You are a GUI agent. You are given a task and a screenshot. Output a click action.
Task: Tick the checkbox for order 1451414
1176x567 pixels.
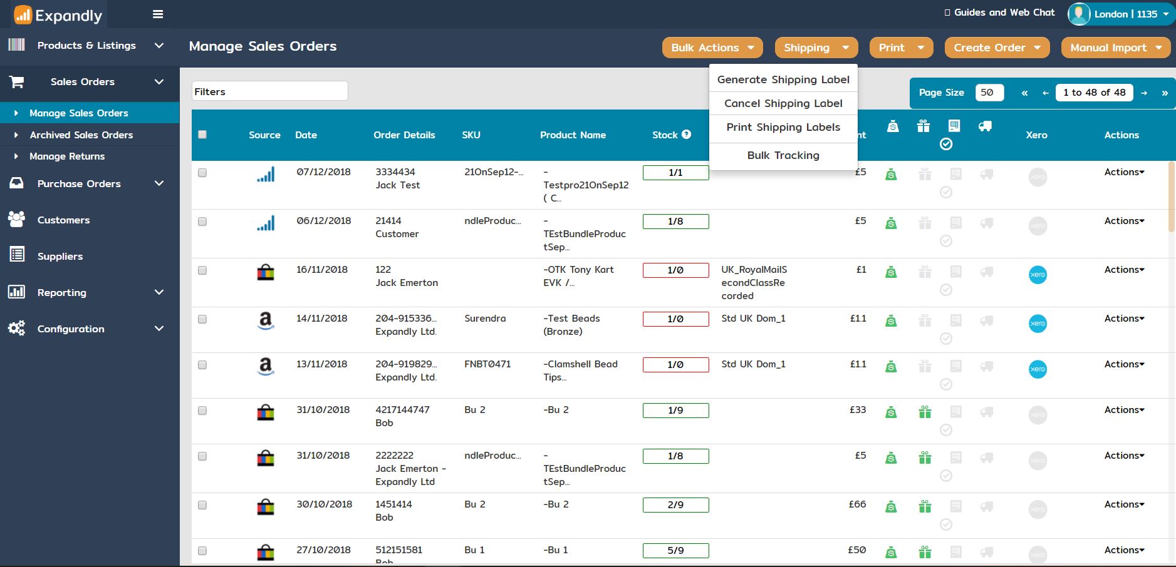pyautogui.click(x=202, y=505)
